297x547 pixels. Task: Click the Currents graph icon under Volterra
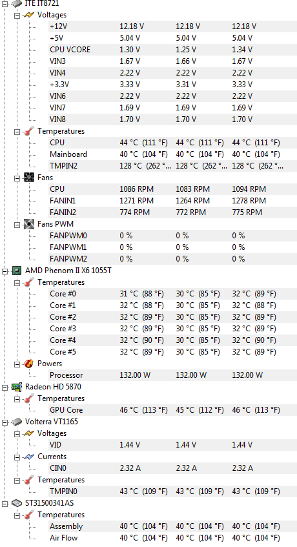[29, 457]
